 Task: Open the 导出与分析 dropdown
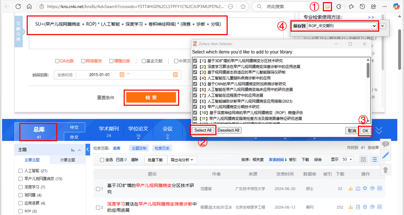point(182,160)
